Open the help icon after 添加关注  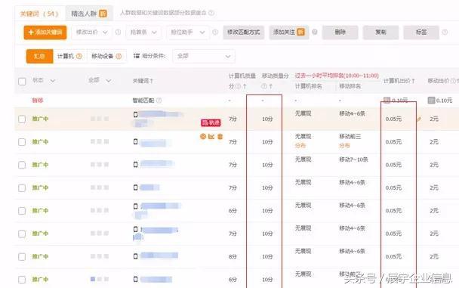pyautogui.click(x=315, y=33)
